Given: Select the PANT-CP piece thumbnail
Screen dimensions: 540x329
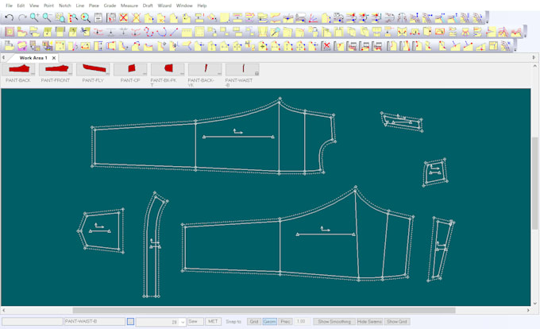Looking at the screenshot, I should [x=130, y=70].
